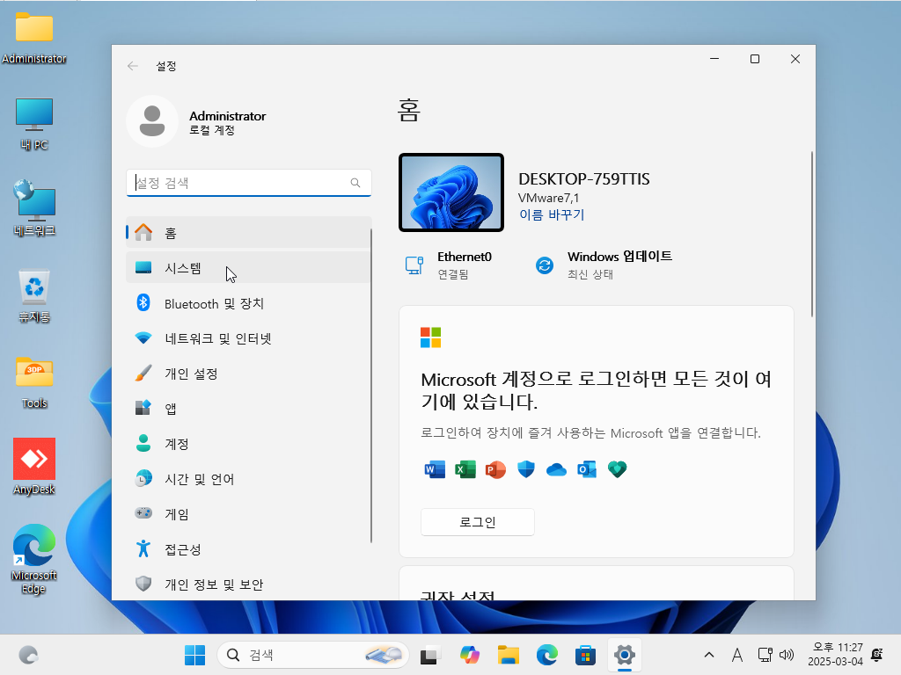Click the Settings gear on taskbar
The width and height of the screenshot is (901, 675).
point(624,655)
